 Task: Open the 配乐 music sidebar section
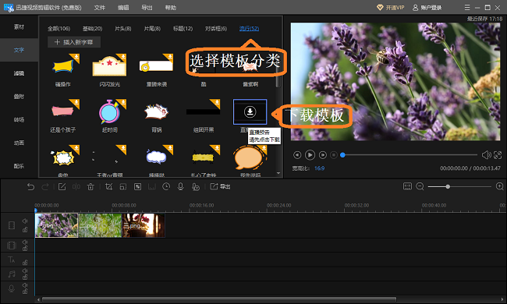click(19, 166)
